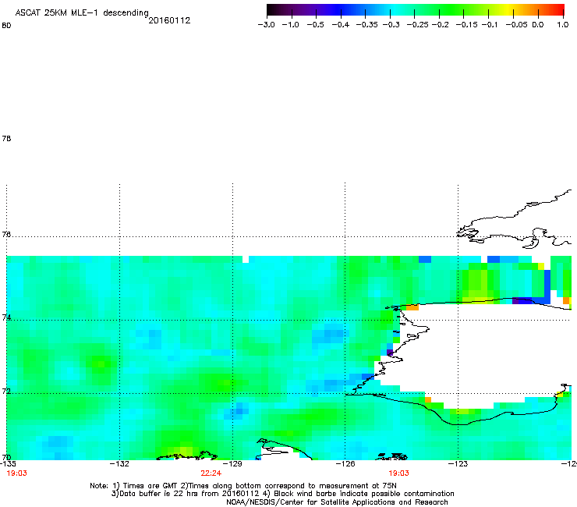Click the black-purple end of the colorbar
Screen dimensions: 577x507
274,9
